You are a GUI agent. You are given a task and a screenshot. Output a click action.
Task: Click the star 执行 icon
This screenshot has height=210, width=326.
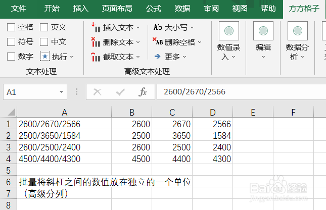point(45,57)
